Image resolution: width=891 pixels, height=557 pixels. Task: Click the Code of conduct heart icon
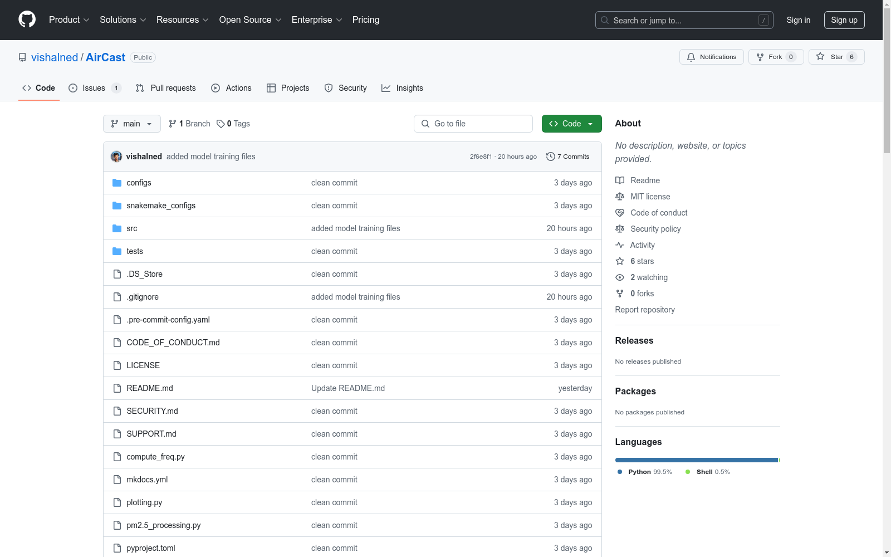[x=620, y=213]
